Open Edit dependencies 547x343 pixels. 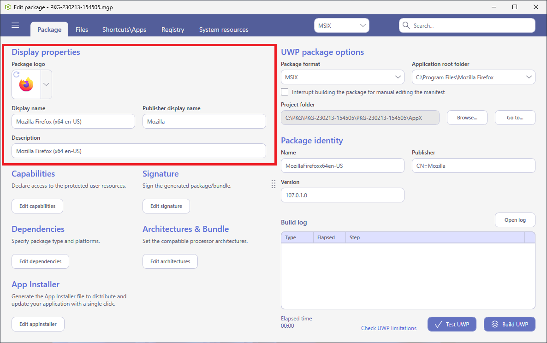click(41, 261)
